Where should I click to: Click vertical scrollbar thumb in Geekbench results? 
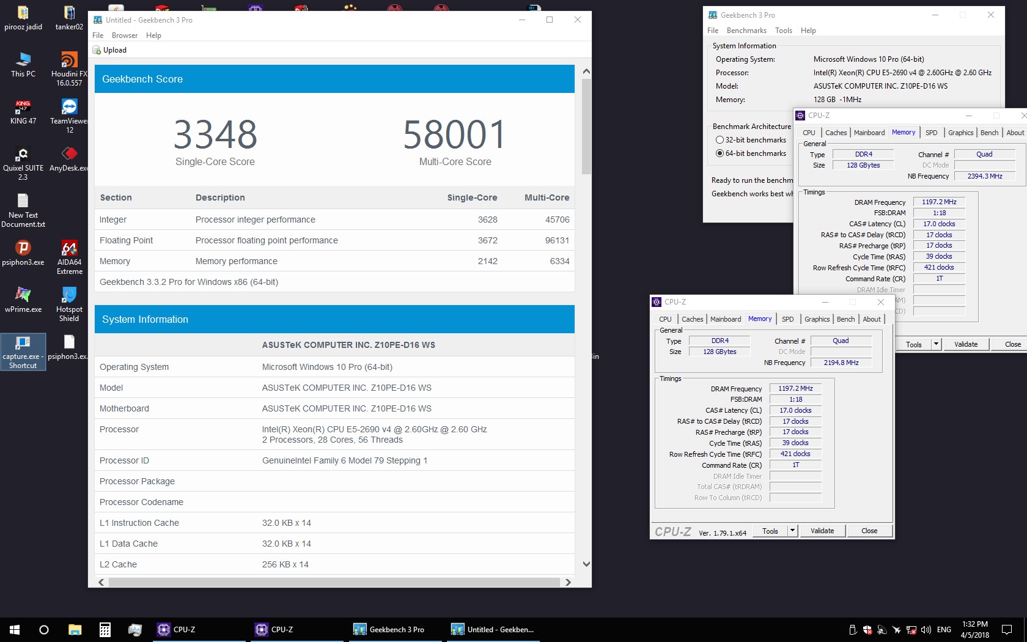[x=586, y=127]
